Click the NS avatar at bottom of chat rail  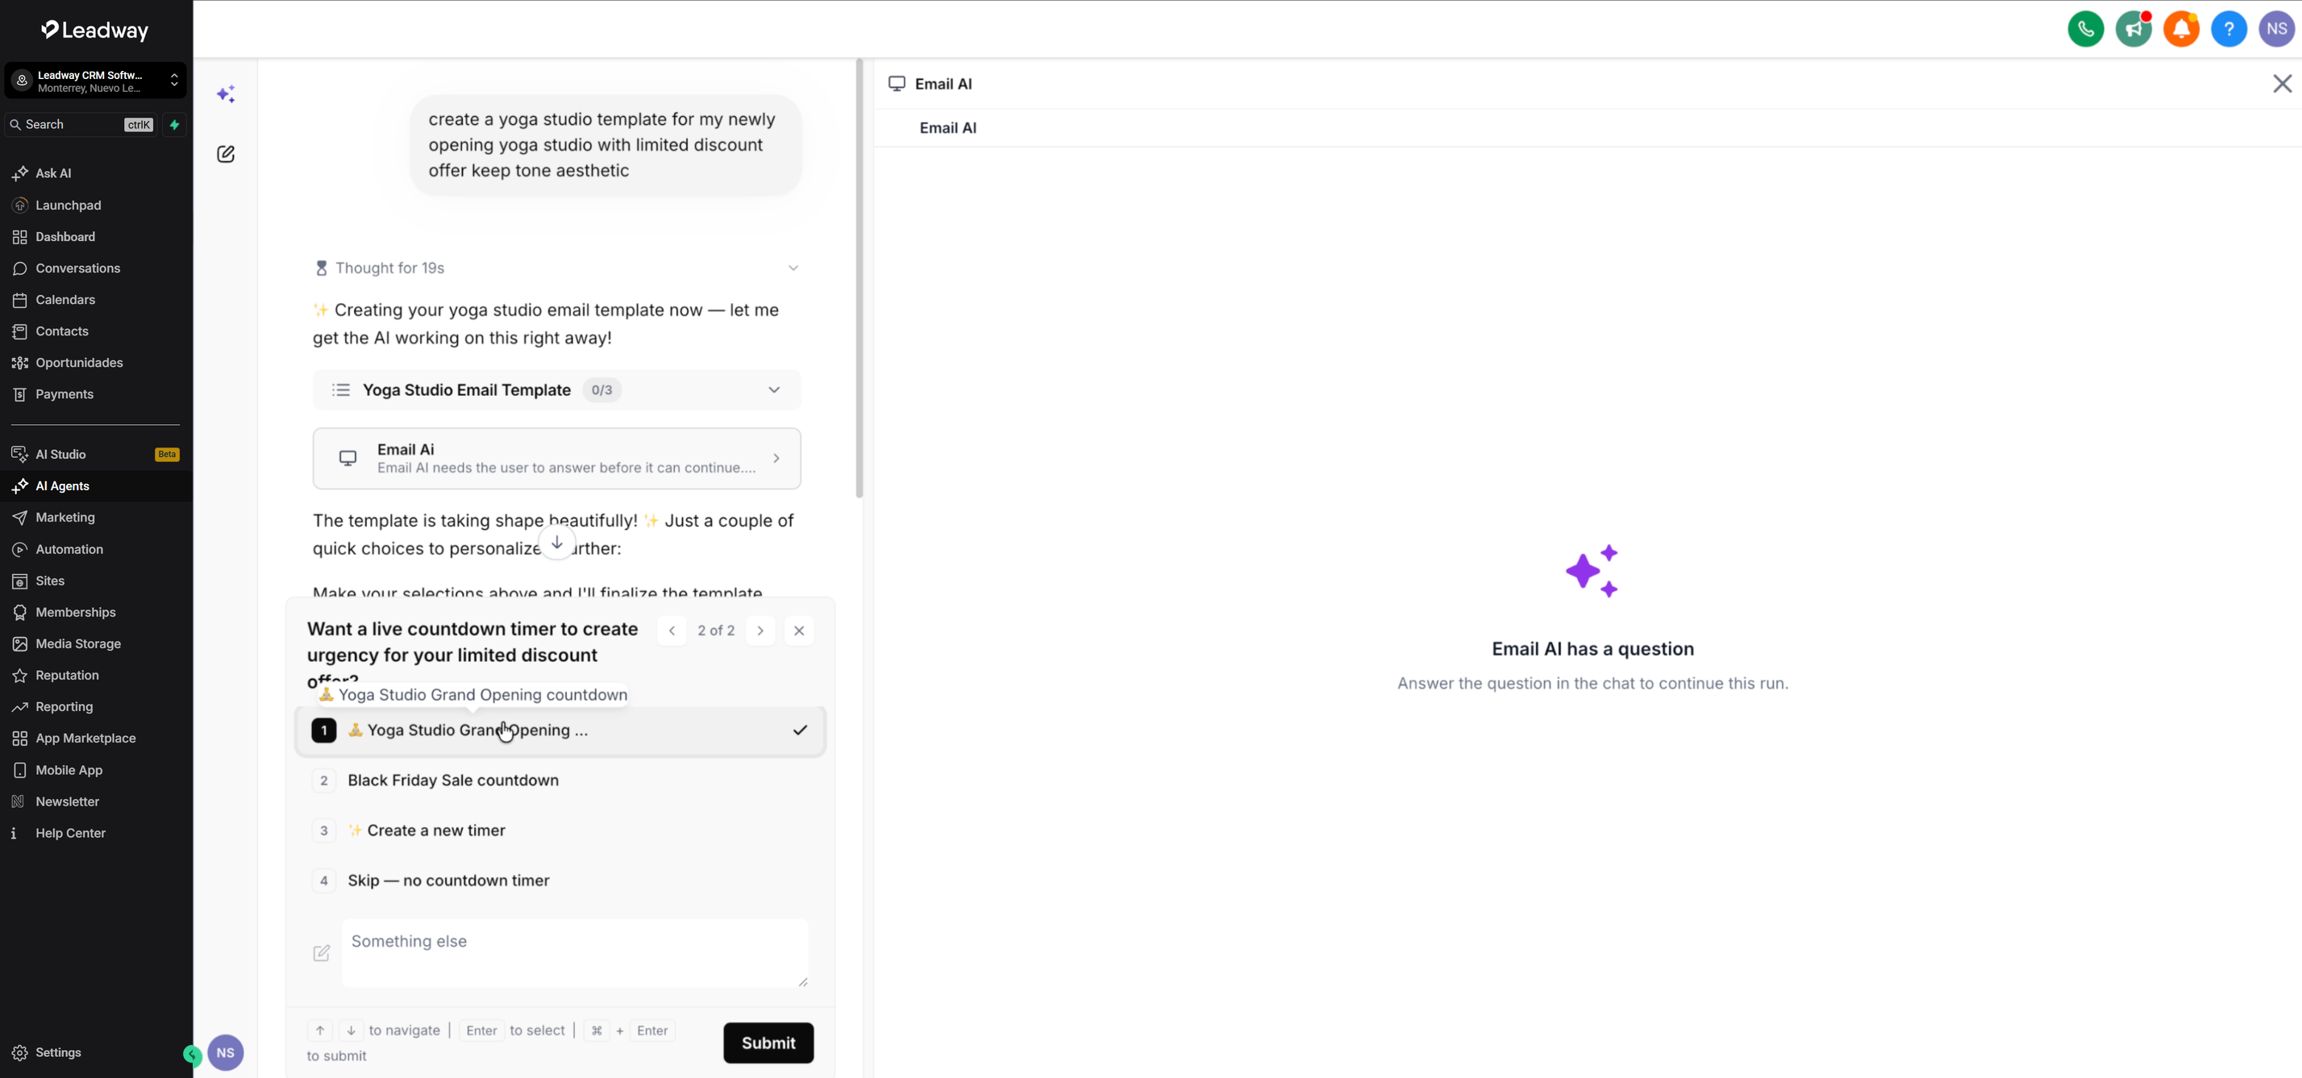pyautogui.click(x=225, y=1052)
